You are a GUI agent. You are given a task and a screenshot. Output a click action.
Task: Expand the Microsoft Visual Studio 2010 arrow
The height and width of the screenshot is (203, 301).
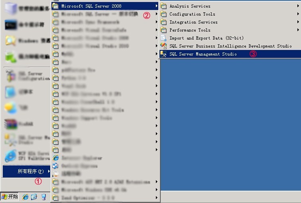point(157,46)
